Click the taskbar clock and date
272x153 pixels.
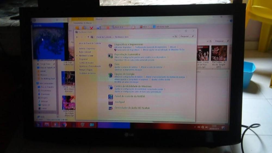click(214, 127)
